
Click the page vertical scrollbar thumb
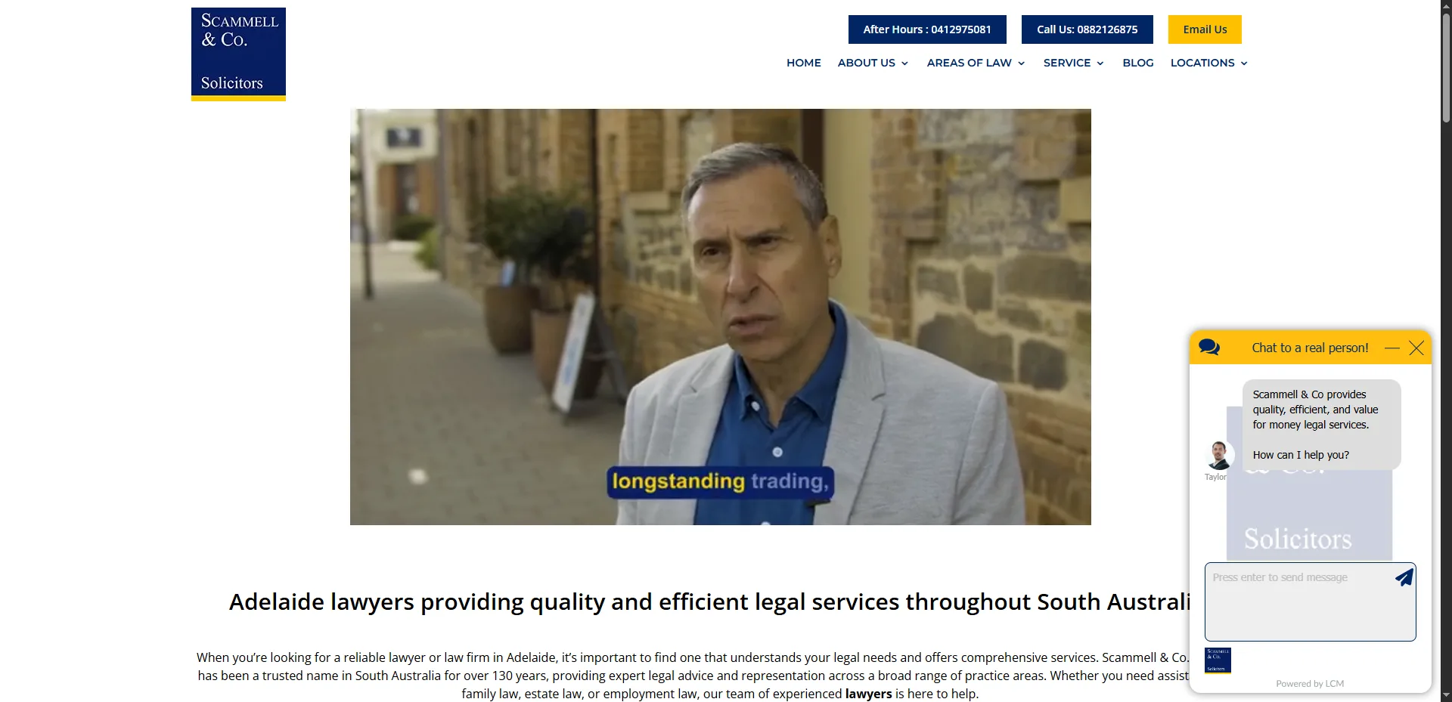[x=1446, y=68]
